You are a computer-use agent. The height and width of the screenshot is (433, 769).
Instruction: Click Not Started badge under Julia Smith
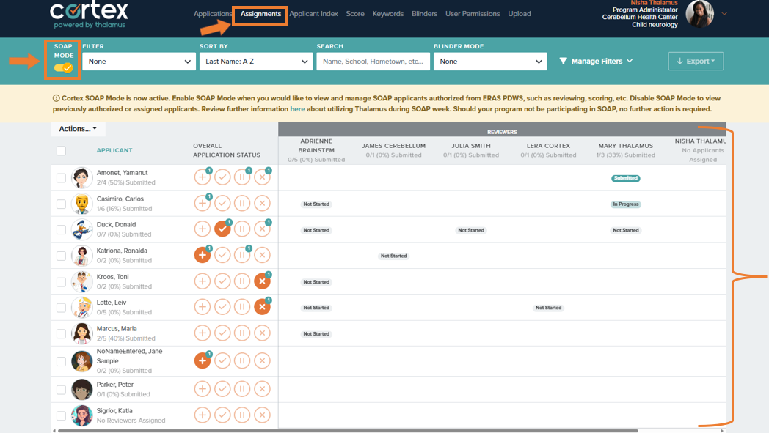pos(471,230)
